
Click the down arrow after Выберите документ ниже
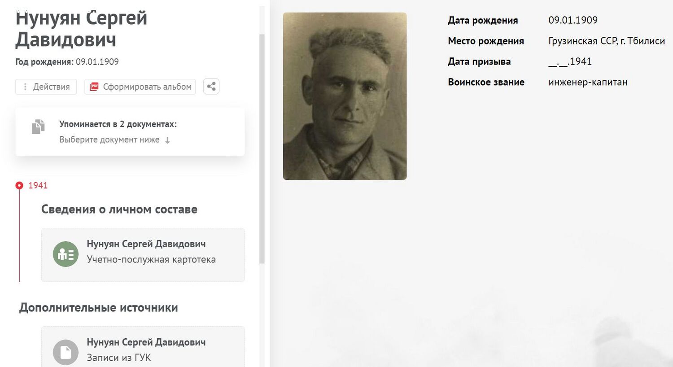[167, 140]
